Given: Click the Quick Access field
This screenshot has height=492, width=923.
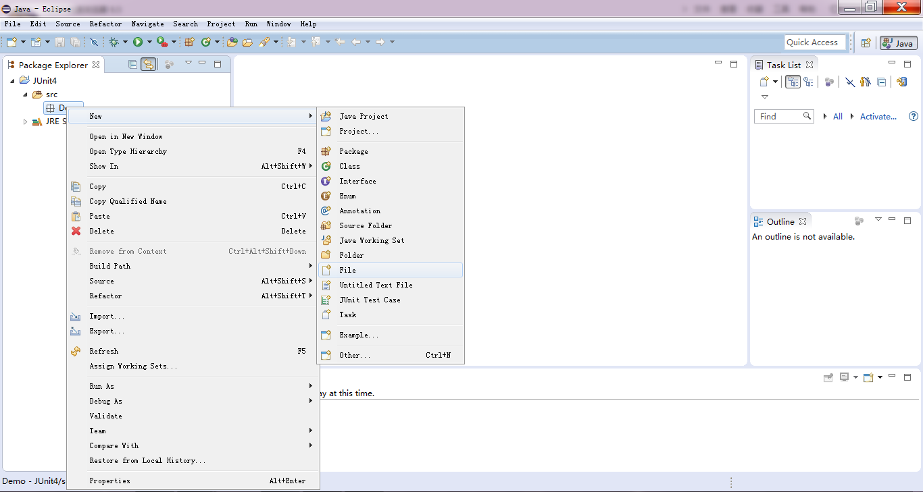Looking at the screenshot, I should point(815,43).
